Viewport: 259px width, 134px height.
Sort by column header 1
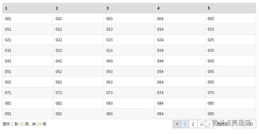click(x=28, y=8)
